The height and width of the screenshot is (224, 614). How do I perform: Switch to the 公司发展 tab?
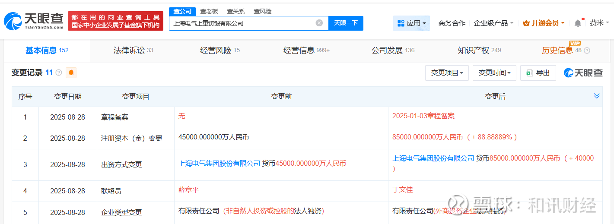click(393, 50)
